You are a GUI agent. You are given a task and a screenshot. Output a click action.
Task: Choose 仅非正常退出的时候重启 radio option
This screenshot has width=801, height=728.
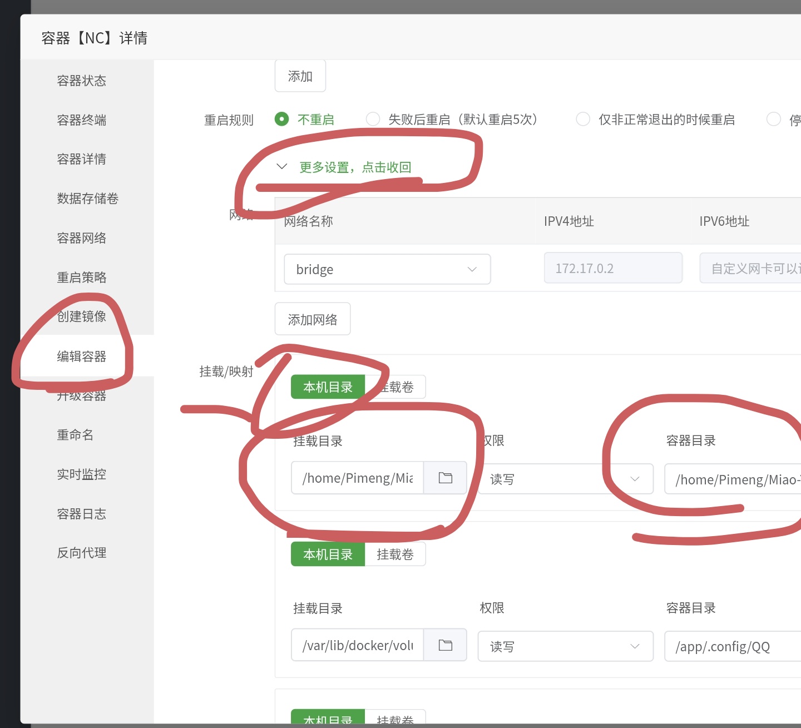(583, 119)
